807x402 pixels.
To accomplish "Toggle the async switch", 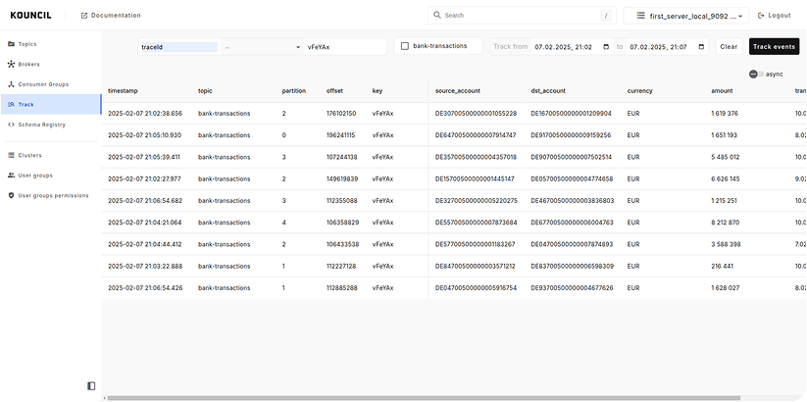I will pyautogui.click(x=756, y=75).
